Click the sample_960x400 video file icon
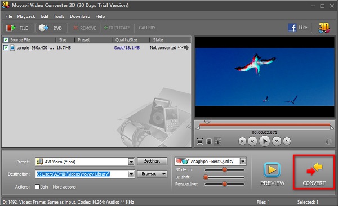 click(x=12, y=48)
